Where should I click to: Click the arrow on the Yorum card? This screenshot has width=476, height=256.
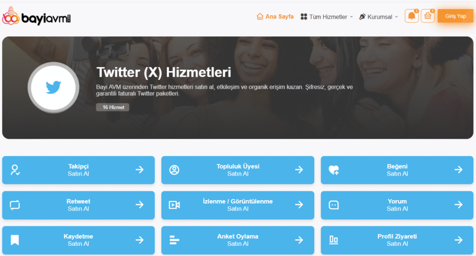tap(458, 205)
